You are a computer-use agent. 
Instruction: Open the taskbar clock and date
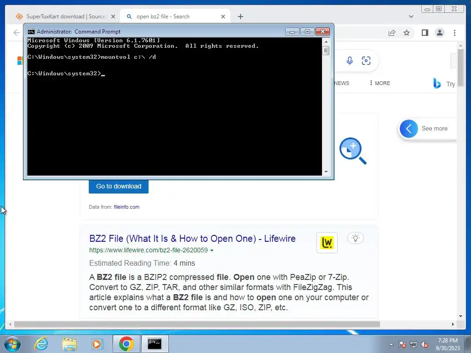[x=448, y=344]
